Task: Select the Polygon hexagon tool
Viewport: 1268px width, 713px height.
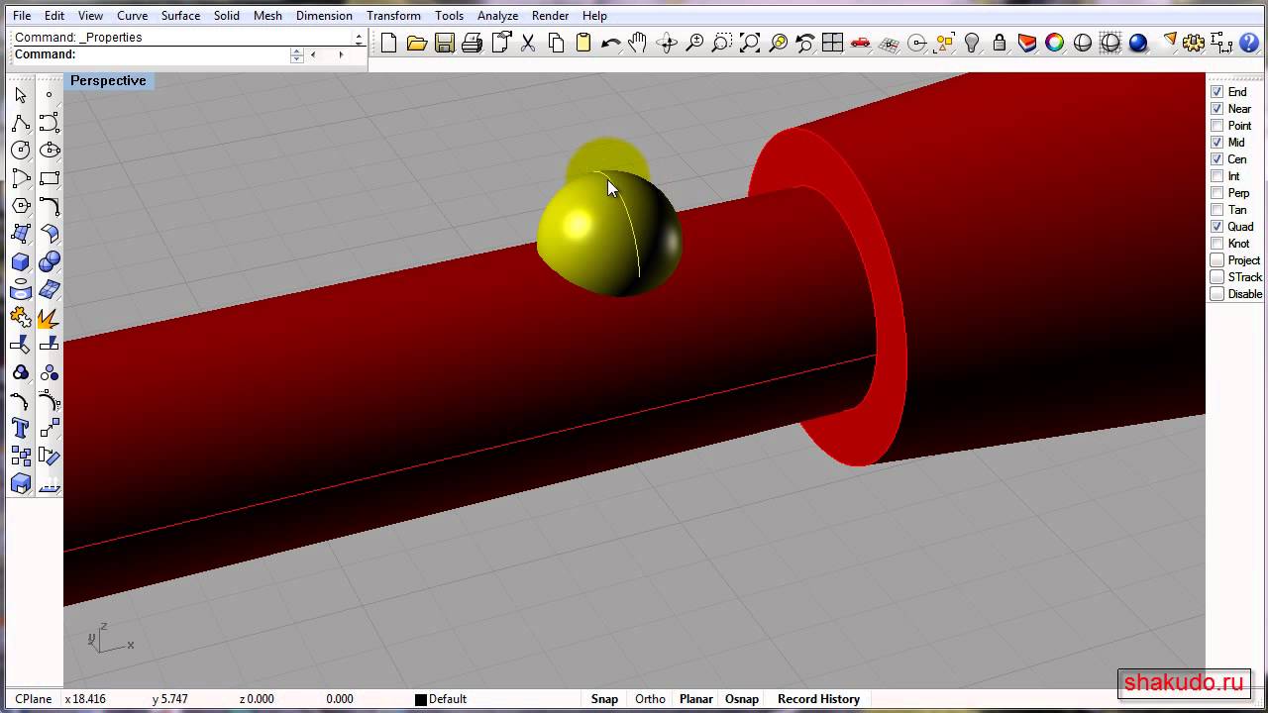Action: point(21,206)
